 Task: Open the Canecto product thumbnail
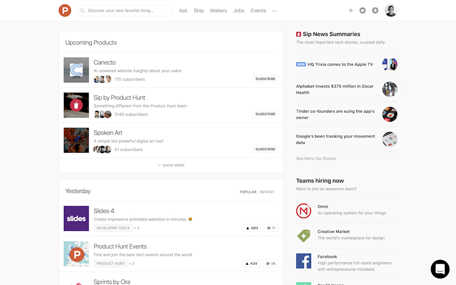coord(76,70)
